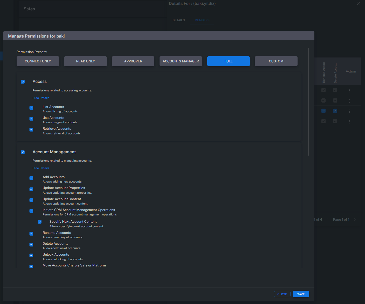Screen dimensions: 365x304
Task: Go to next page using the right chevron
Action: (355, 219)
